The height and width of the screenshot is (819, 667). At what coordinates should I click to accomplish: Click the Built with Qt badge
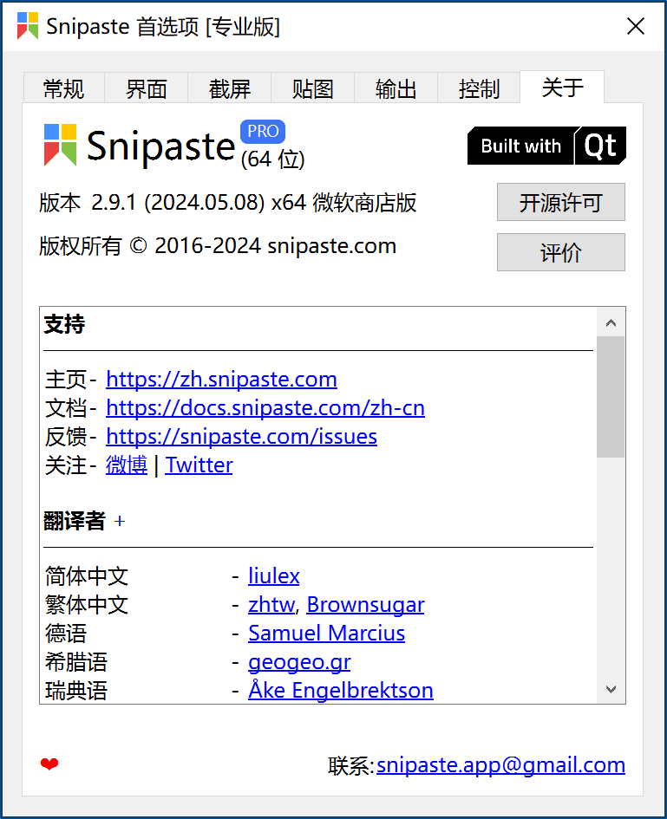[x=546, y=146]
